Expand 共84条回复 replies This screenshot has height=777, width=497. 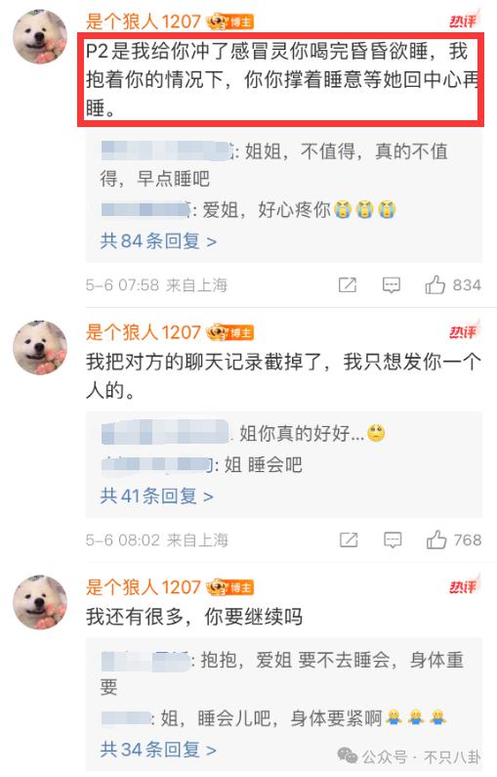(x=158, y=241)
